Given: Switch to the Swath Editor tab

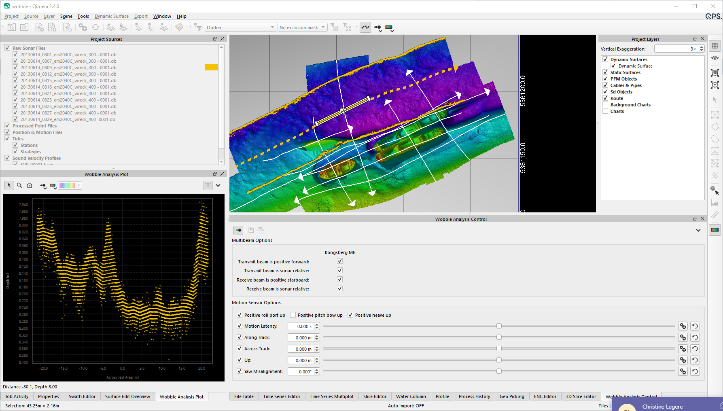Looking at the screenshot, I should coord(82,396).
